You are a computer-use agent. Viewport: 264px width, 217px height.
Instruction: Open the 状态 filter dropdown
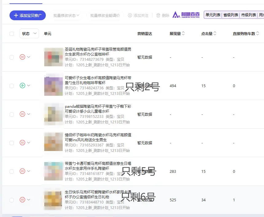[29, 34]
